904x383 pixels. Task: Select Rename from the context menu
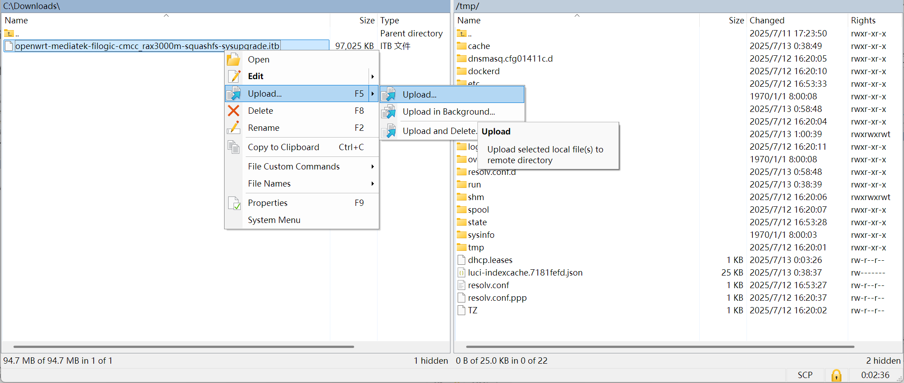tap(301, 128)
